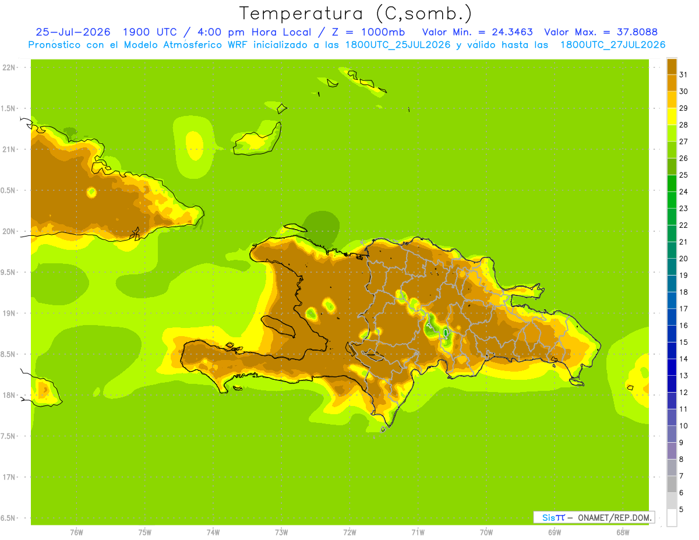
Task: Click the '76W' longitude label
Action: pyautogui.click(x=76, y=532)
